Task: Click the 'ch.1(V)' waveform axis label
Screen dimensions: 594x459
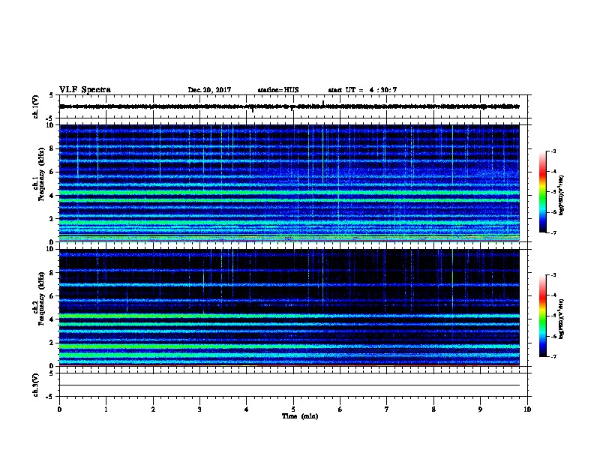Action: (36, 106)
